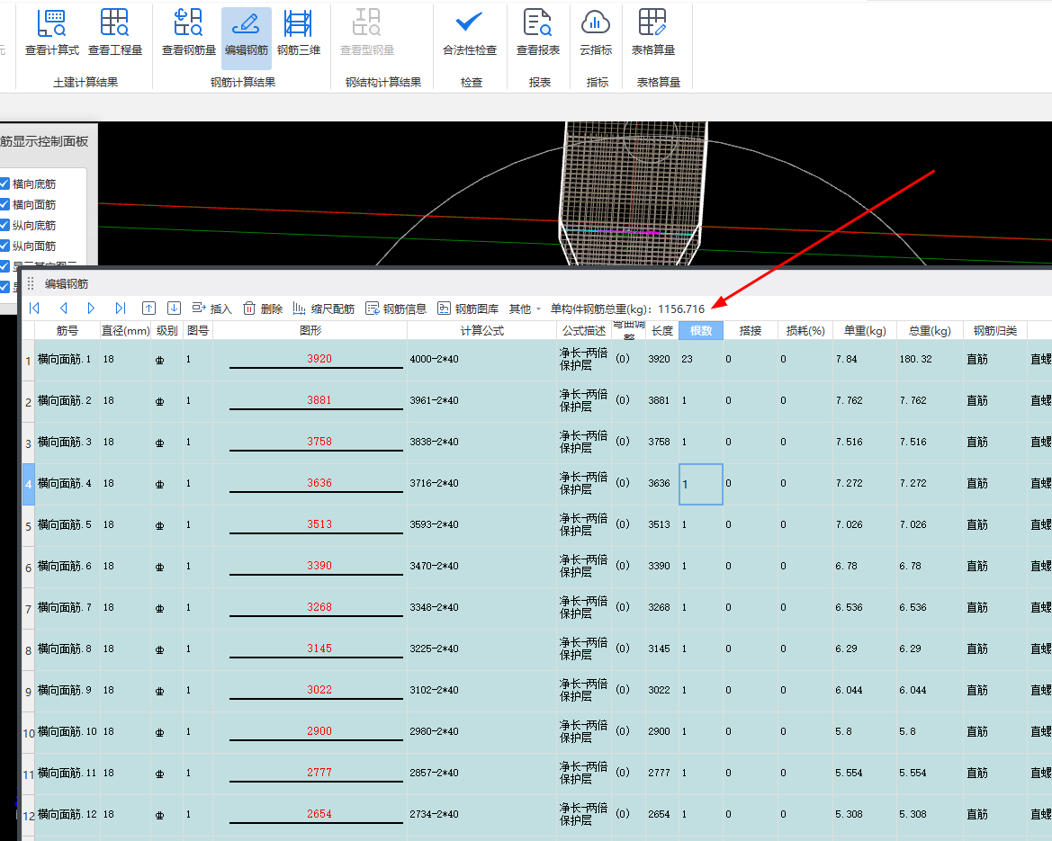Toggle 纵向底筋 checkbox
1052x841 pixels.
(x=4, y=225)
